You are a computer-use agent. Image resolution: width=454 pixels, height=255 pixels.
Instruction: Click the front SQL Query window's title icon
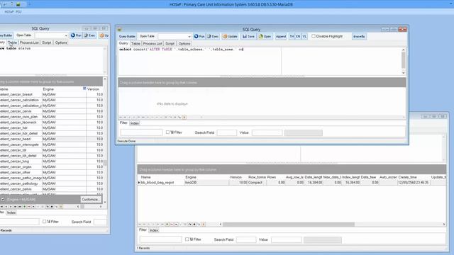coord(119,30)
